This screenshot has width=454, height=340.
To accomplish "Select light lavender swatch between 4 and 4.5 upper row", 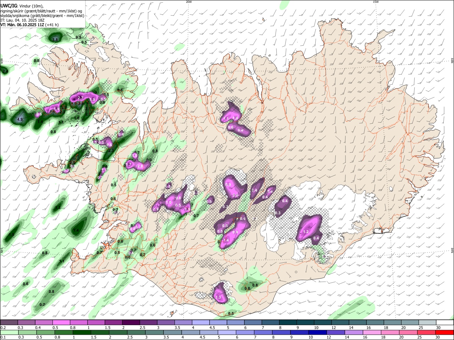I will [201, 322].
